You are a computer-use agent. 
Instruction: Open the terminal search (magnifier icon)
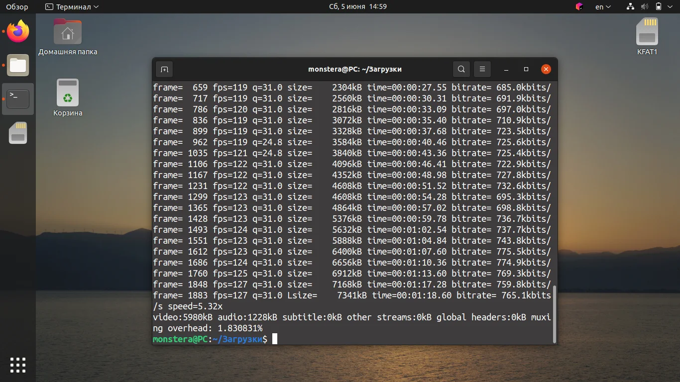point(460,69)
